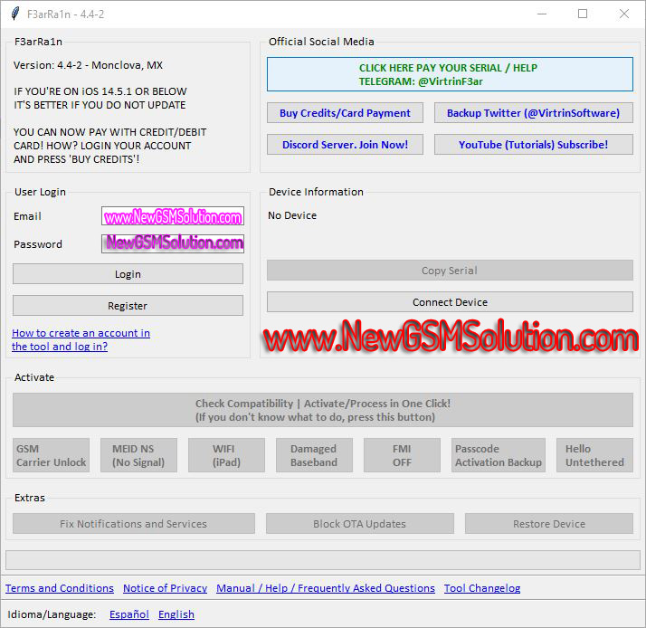Switch language to English
Image resolution: width=646 pixels, height=628 pixels.
pyautogui.click(x=176, y=614)
